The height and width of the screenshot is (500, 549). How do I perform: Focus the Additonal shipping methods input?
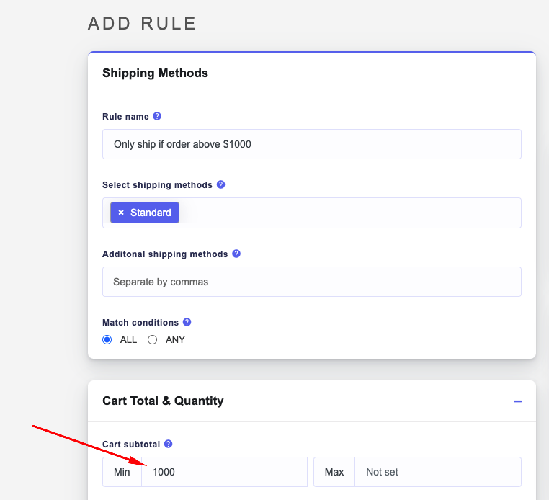tap(311, 282)
